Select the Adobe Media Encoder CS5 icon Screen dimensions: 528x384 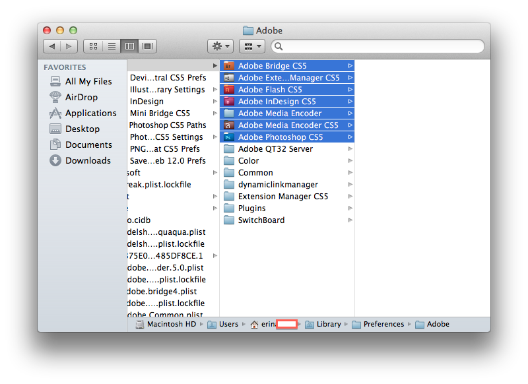229,125
